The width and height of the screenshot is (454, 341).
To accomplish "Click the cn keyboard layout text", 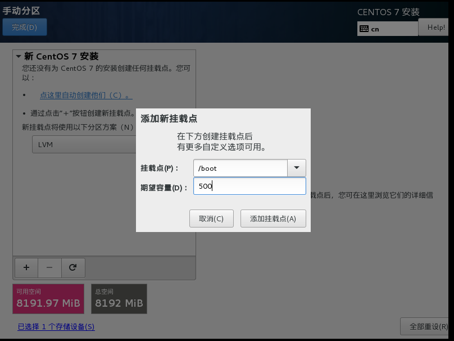I will (375, 29).
